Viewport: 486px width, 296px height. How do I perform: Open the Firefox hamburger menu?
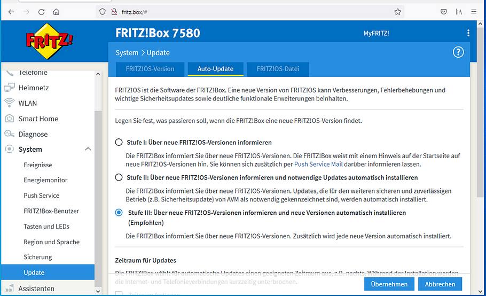pyautogui.click(x=473, y=12)
